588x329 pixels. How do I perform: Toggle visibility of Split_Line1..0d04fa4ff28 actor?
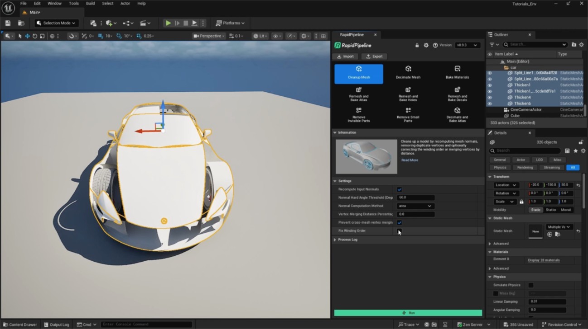[490, 73]
